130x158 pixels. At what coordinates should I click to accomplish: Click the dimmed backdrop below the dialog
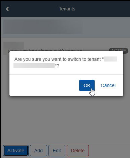[65, 119]
